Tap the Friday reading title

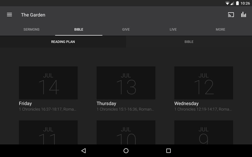[x=26, y=104]
